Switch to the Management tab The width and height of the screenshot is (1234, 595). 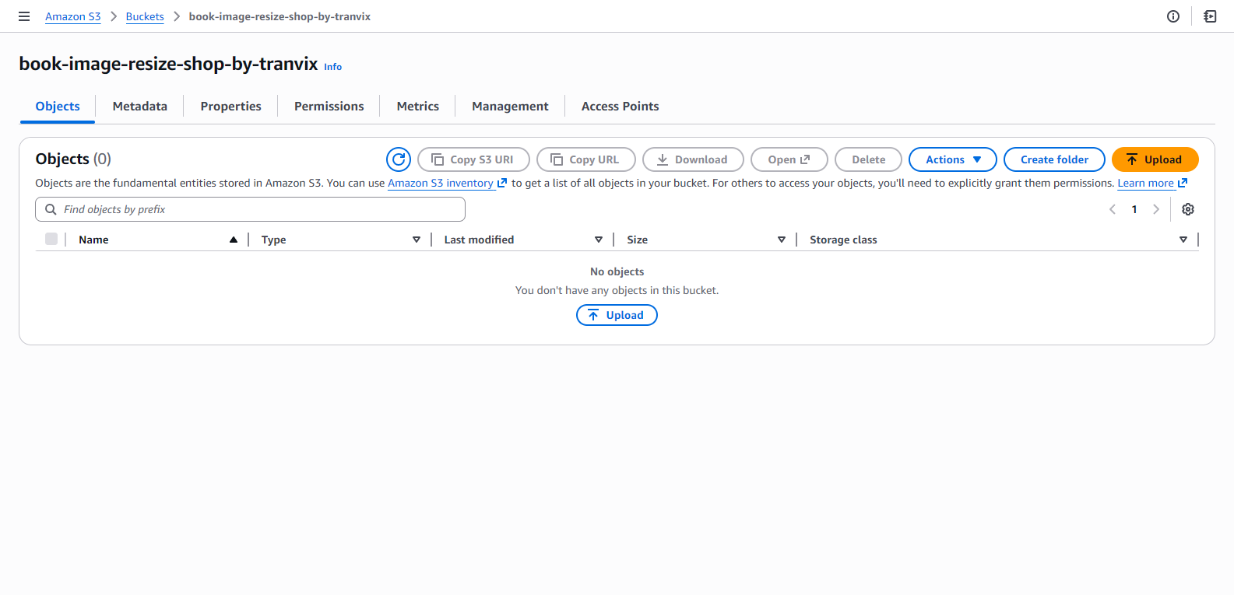(x=510, y=107)
